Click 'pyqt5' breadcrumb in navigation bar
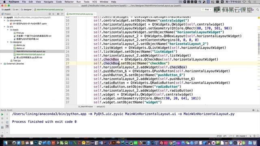 pos(6,10)
